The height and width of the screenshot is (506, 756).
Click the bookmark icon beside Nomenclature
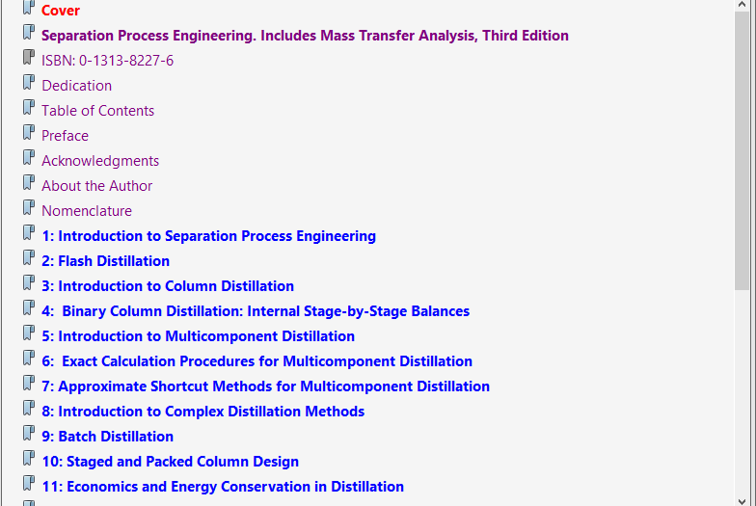coord(29,209)
